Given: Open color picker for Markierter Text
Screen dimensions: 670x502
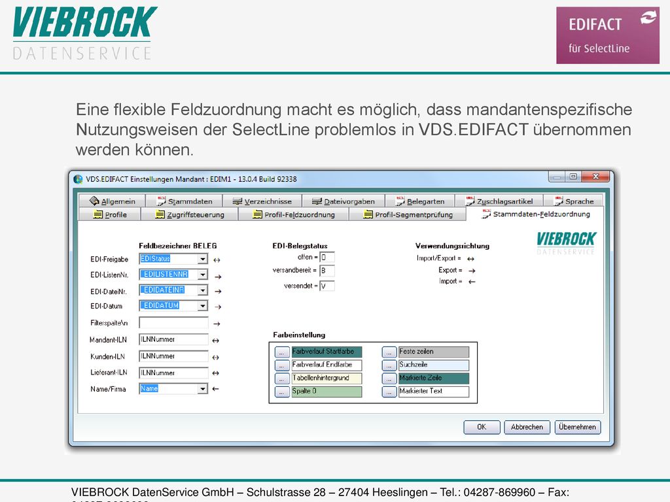Looking at the screenshot, I should (389, 392).
